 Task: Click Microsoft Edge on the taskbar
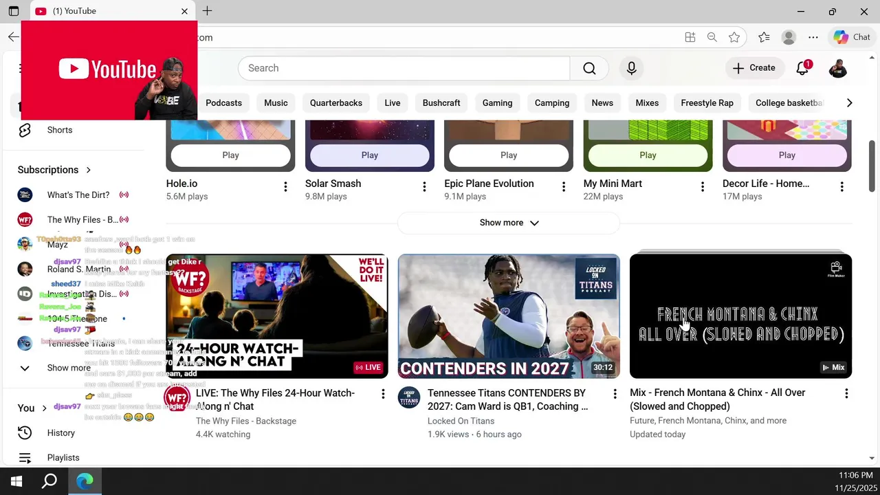click(85, 481)
